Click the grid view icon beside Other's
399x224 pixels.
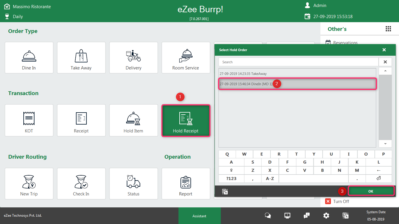click(388, 29)
